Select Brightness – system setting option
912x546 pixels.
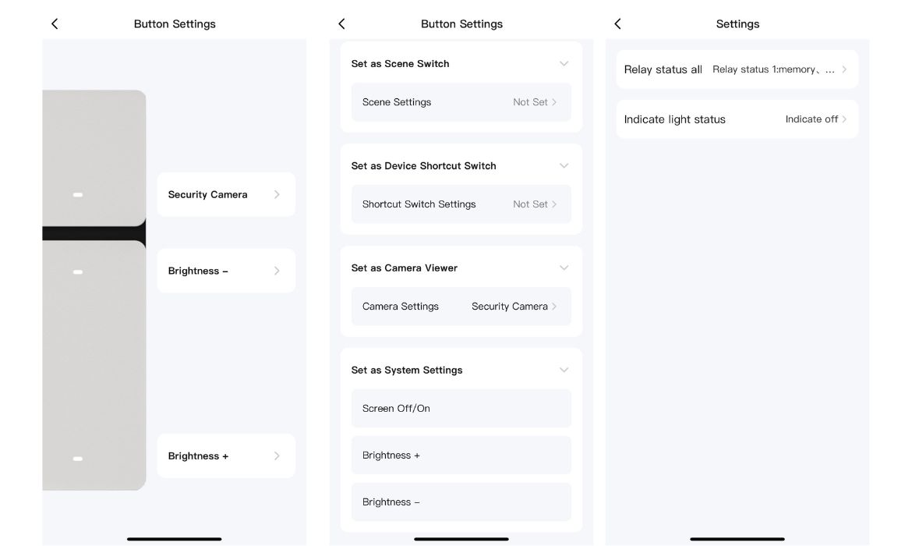[461, 502]
